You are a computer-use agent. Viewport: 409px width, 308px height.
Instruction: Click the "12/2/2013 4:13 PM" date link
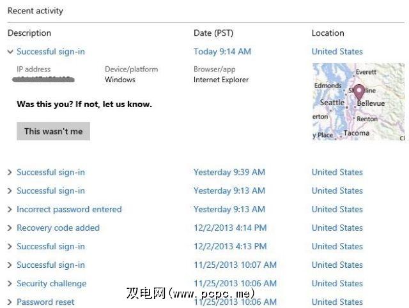pos(230,246)
